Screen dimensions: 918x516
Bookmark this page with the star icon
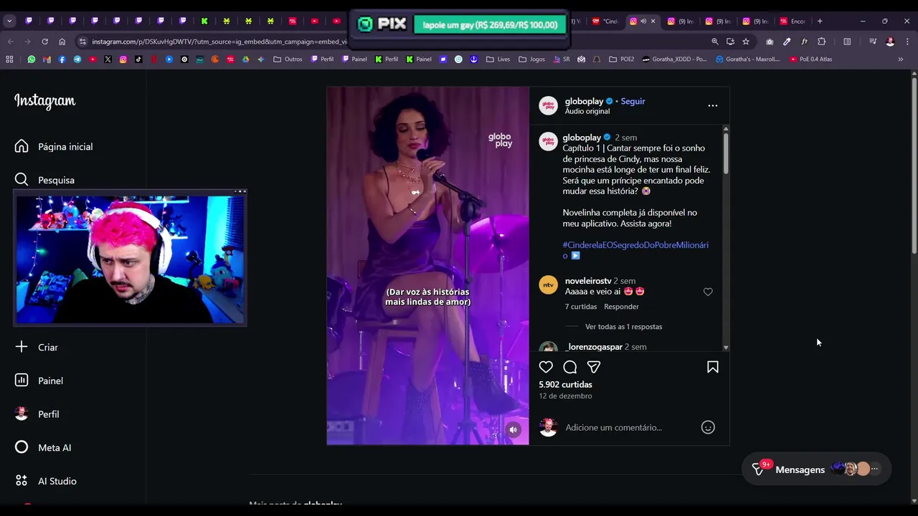tap(746, 42)
